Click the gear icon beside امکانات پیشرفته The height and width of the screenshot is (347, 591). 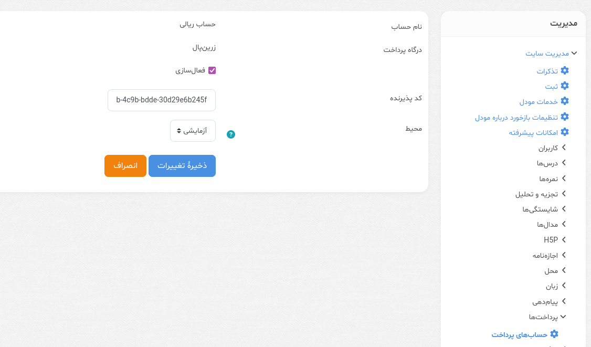(x=565, y=132)
